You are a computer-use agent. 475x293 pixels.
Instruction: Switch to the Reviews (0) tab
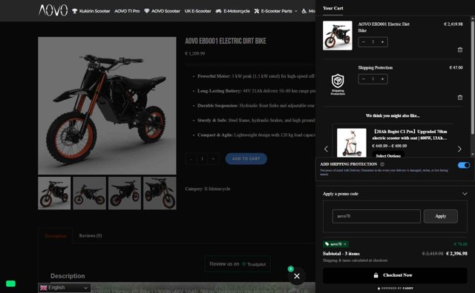click(91, 235)
